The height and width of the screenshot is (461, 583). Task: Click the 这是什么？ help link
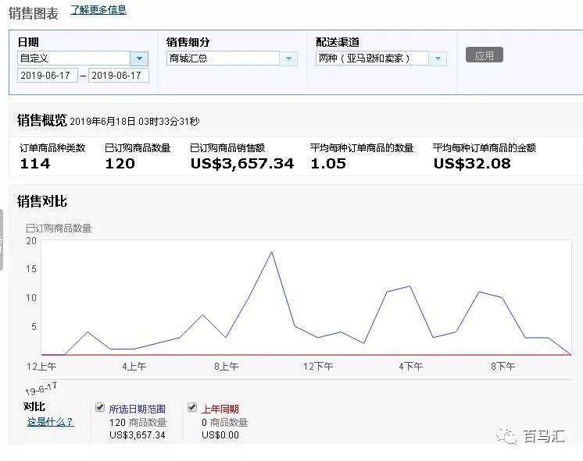pos(50,422)
